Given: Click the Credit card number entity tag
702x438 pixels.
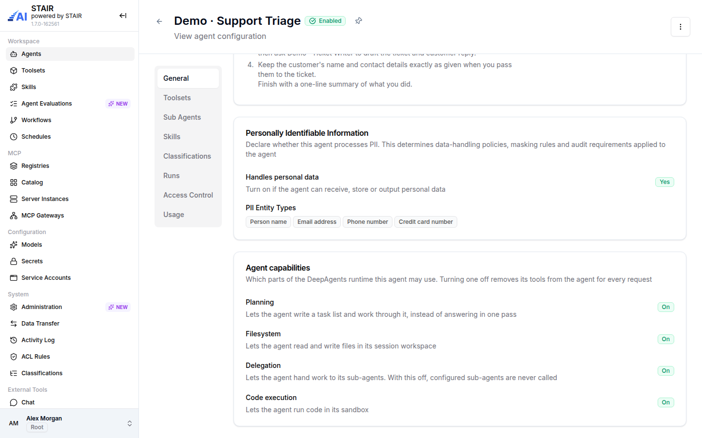Looking at the screenshot, I should click(x=426, y=222).
